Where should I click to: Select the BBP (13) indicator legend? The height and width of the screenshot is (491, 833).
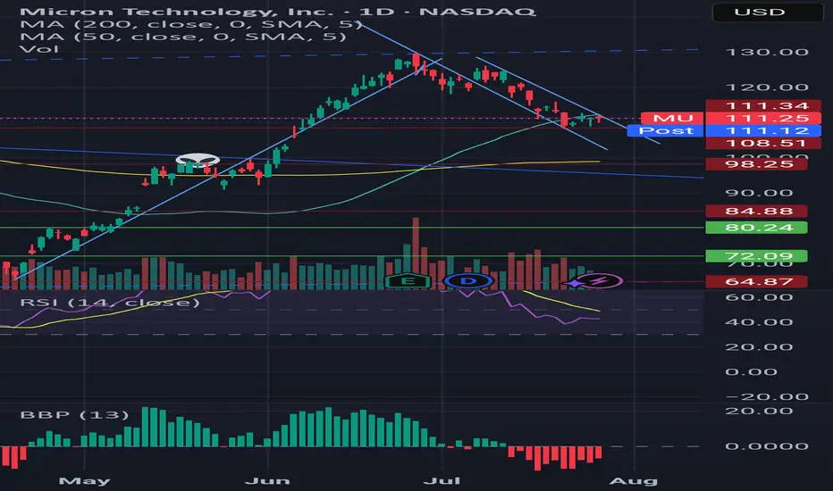pyautogui.click(x=74, y=414)
